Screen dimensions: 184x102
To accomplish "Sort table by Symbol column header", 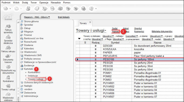I will click(116, 43).
